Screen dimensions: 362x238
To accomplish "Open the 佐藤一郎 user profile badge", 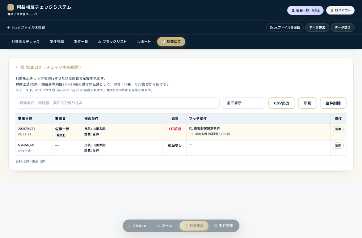I will (x=305, y=10).
